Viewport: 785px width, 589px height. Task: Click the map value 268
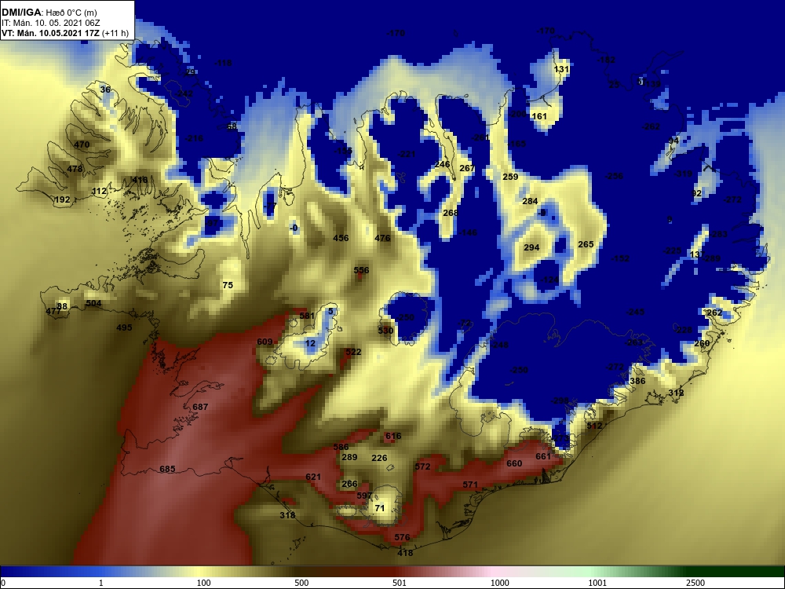451,214
